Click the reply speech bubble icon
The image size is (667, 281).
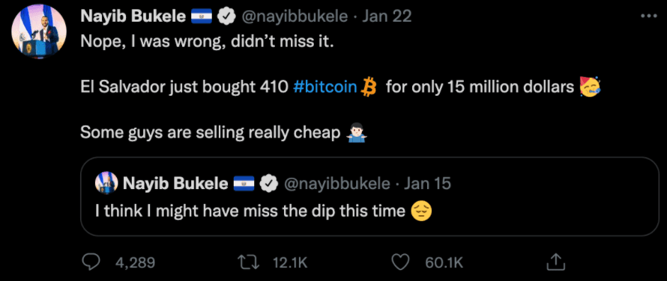pyautogui.click(x=90, y=263)
